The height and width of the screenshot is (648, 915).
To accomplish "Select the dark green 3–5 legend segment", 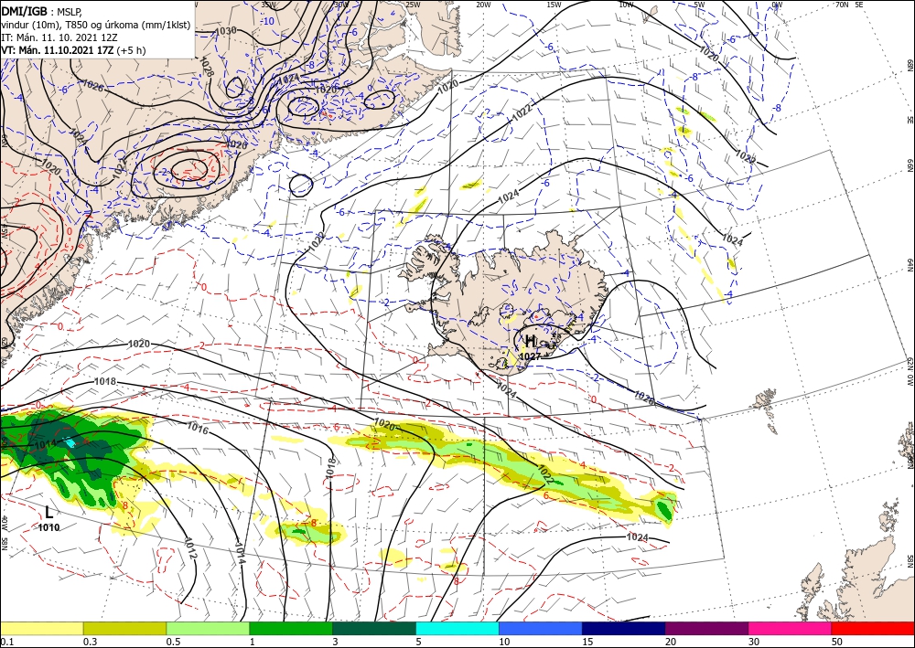I will [x=374, y=628].
